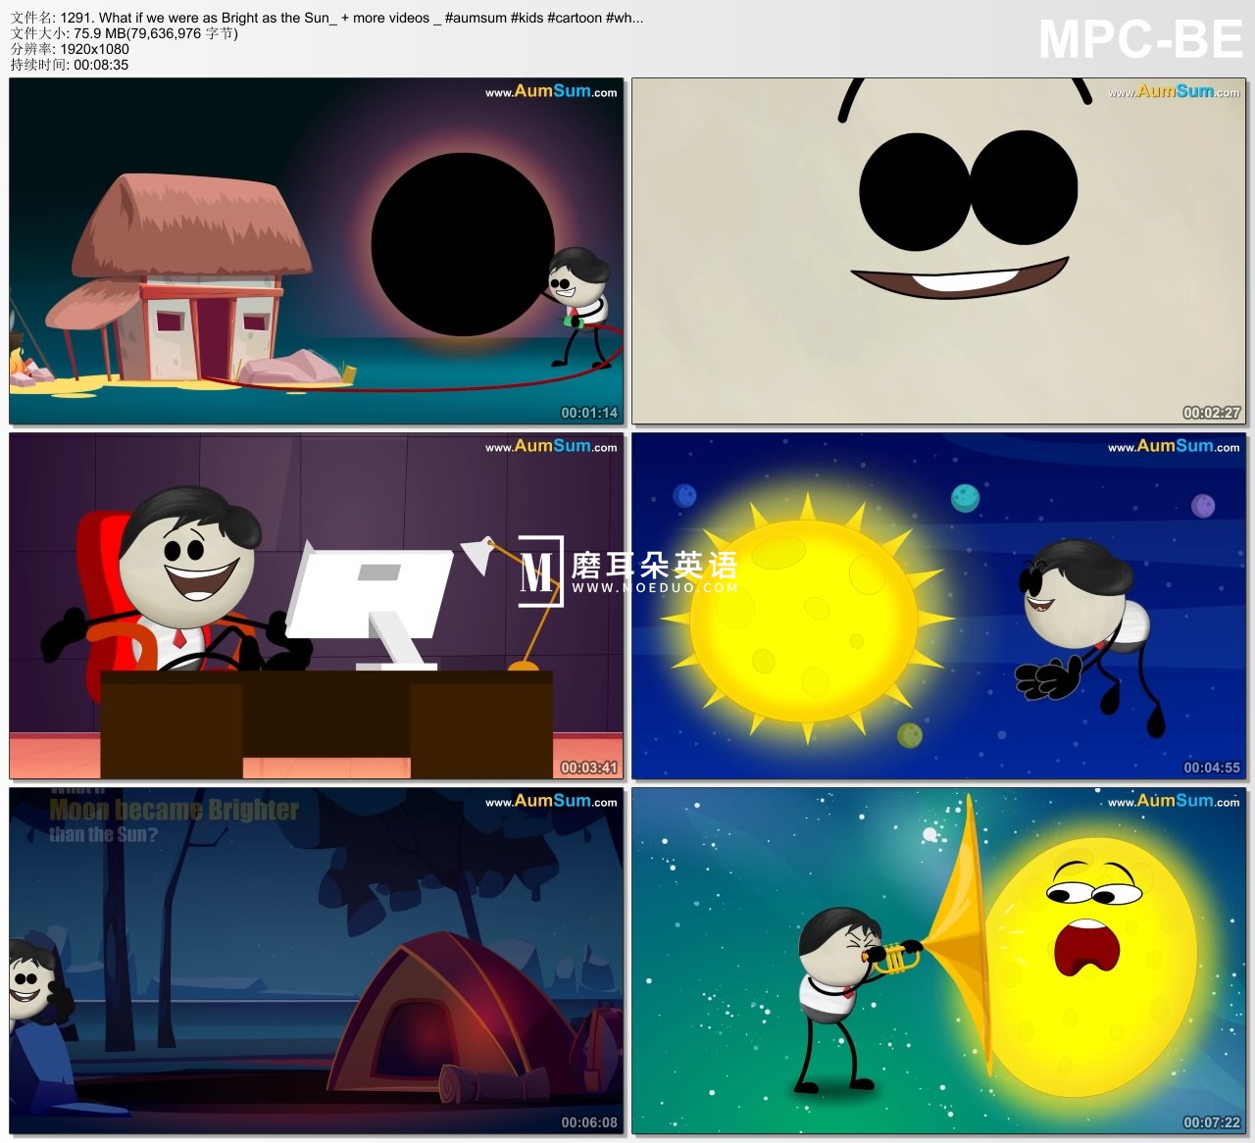Click the 'Moon became Brighter' title text
This screenshot has height=1143, width=1255.
coord(174,811)
